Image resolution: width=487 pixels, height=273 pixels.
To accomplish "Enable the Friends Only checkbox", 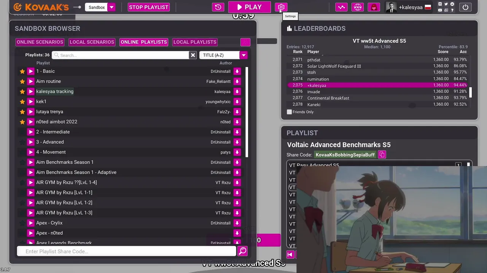I will pyautogui.click(x=289, y=112).
